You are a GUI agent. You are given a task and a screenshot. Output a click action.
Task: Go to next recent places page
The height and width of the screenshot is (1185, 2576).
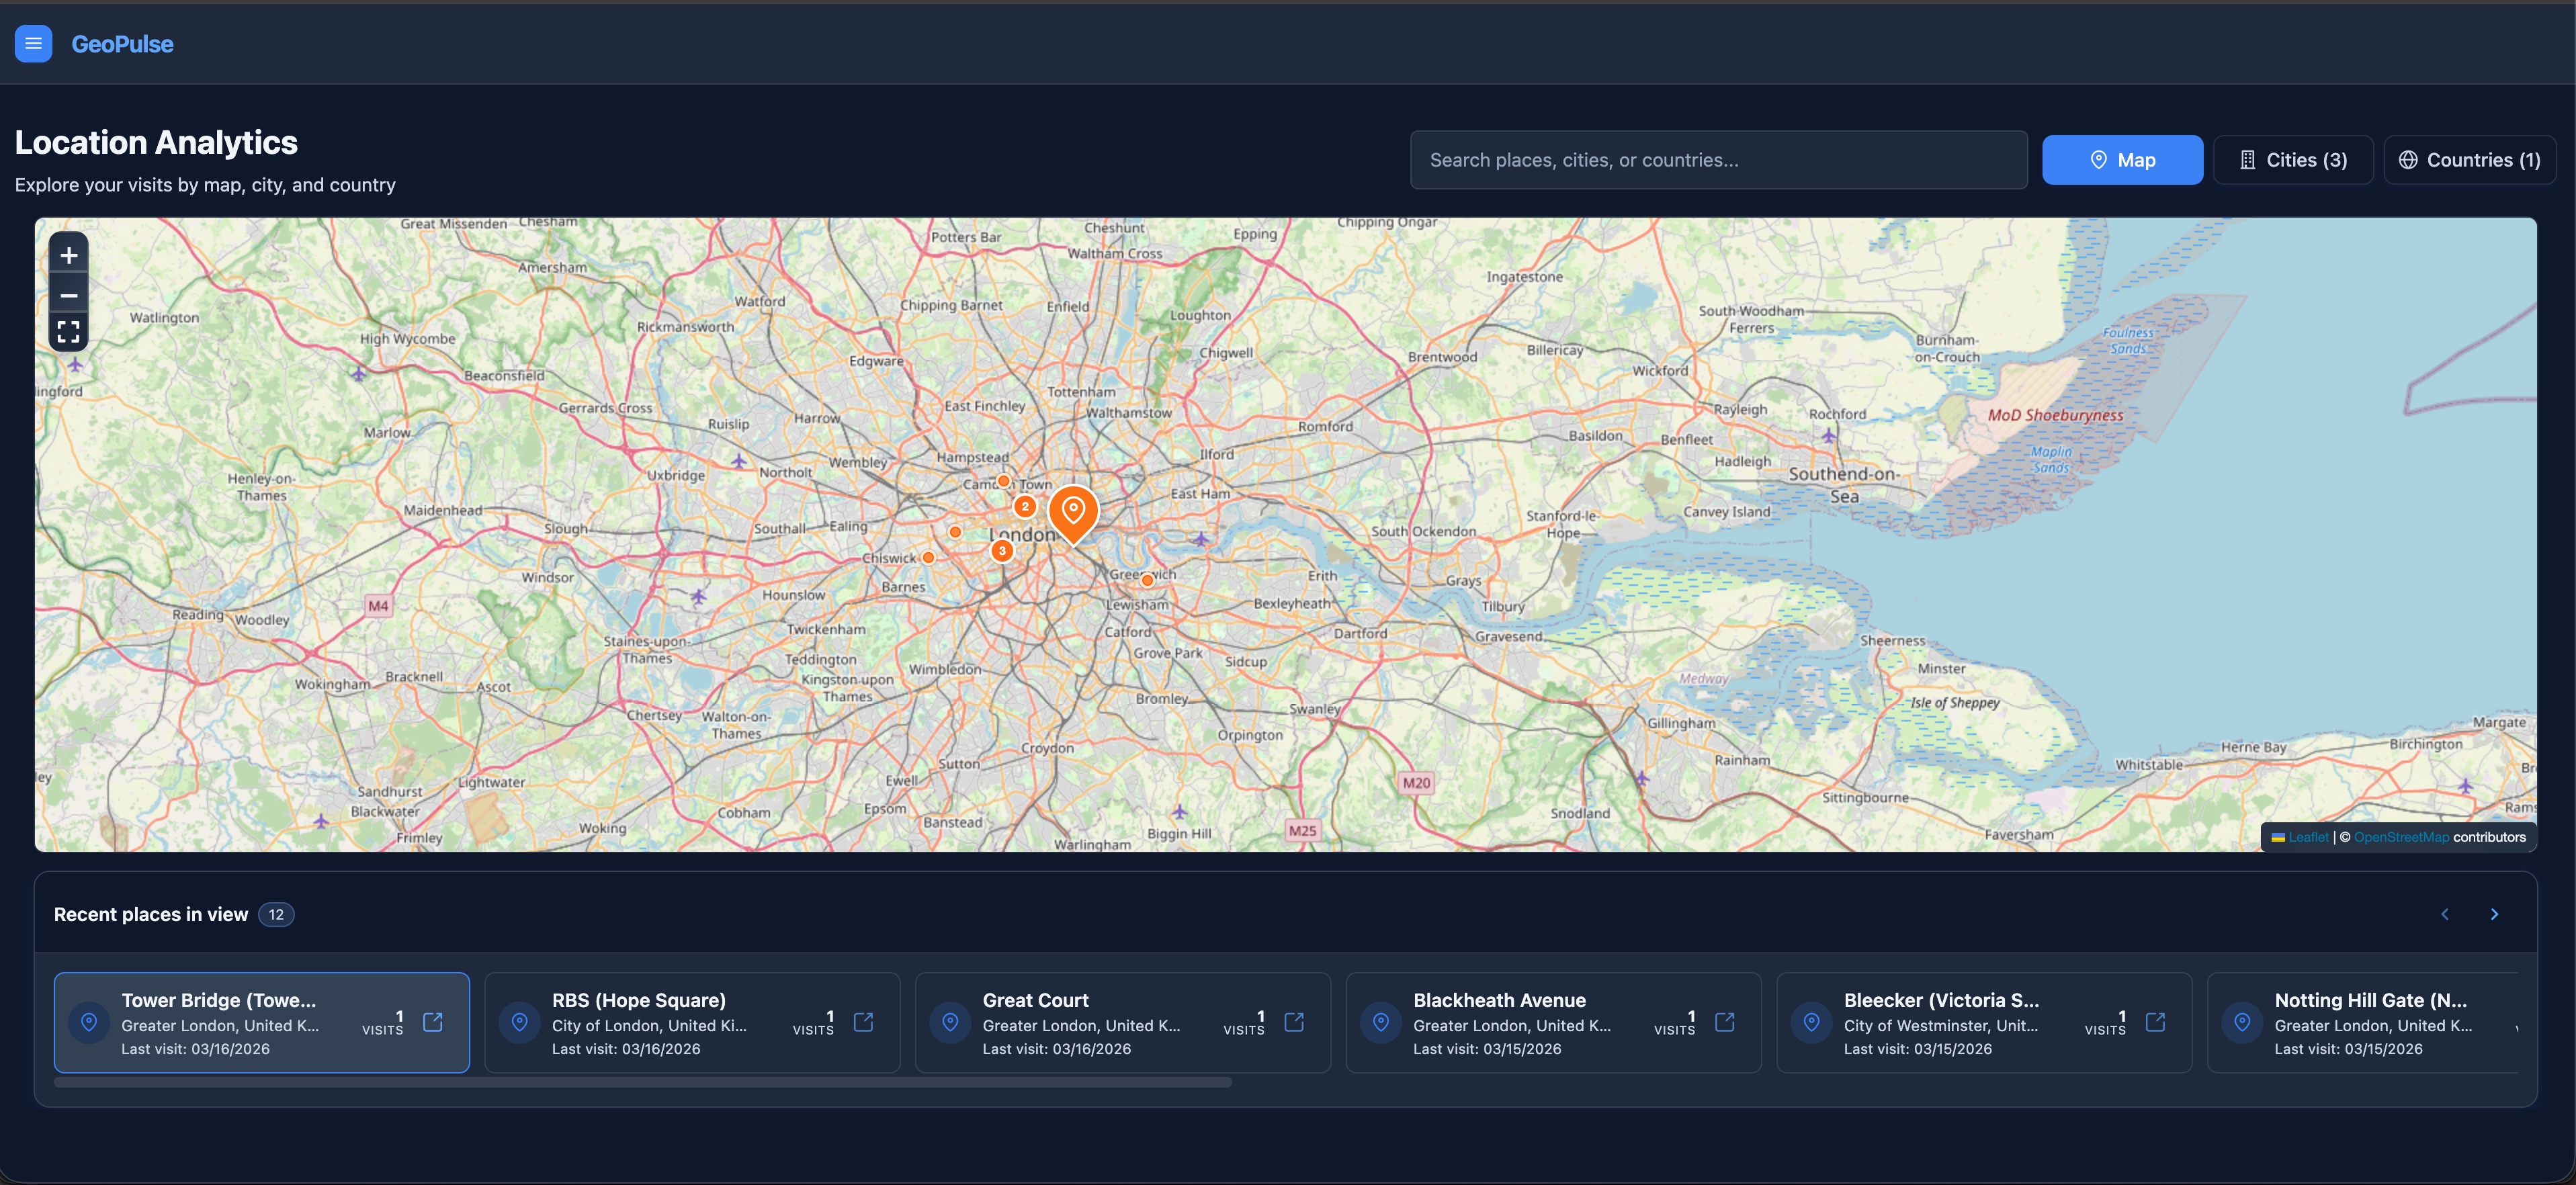[2494, 914]
